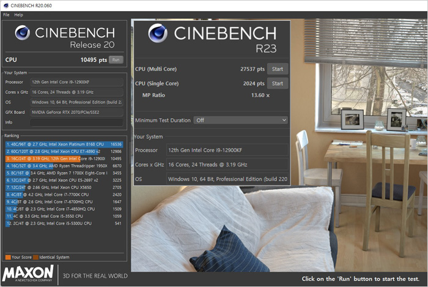Select ranking row Intel Xeon CPU E7-4890 v2
The height and width of the screenshot is (287, 428).
(x=64, y=151)
